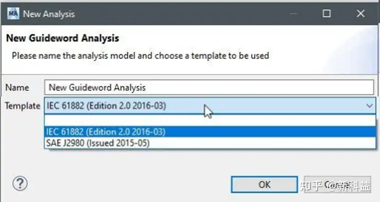380x202 pixels.
Task: Click the empty title bar area to focus the dialog
Action: [x=182, y=14]
